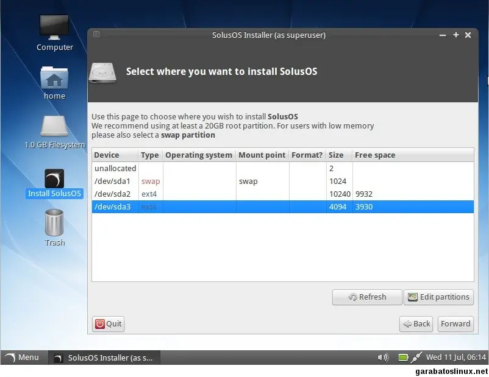Go Back to the previous step
This screenshot has width=489, height=377.
click(x=416, y=324)
